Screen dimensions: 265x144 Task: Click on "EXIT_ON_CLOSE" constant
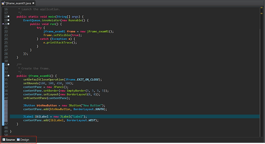click(88, 80)
